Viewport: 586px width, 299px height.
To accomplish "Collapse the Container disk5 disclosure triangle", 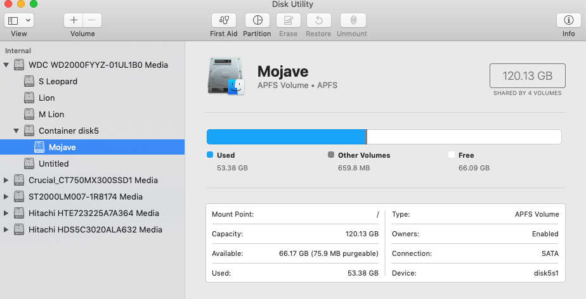I will pyautogui.click(x=16, y=130).
